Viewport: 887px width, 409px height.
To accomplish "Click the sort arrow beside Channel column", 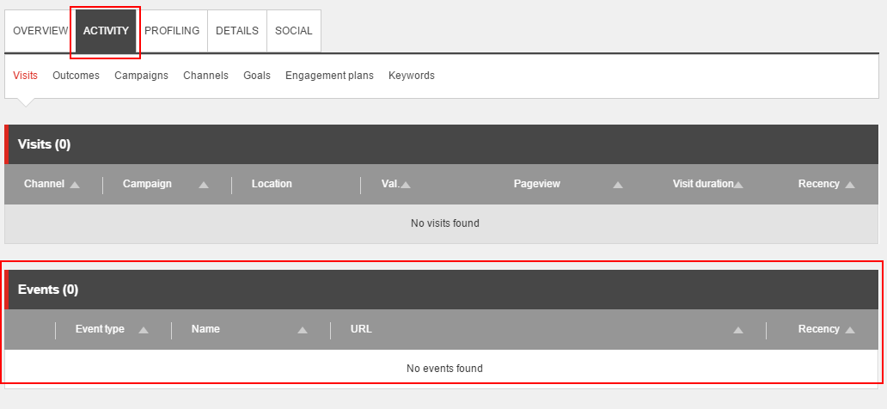I will pos(75,185).
